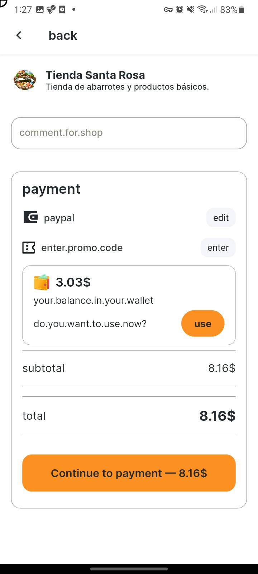Tap the Tienda Santa Rosa store name
This screenshot has height=574, width=258.
95,75
